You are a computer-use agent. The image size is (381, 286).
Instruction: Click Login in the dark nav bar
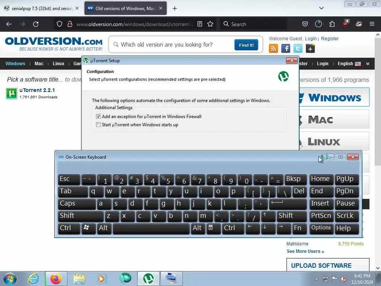(x=323, y=64)
